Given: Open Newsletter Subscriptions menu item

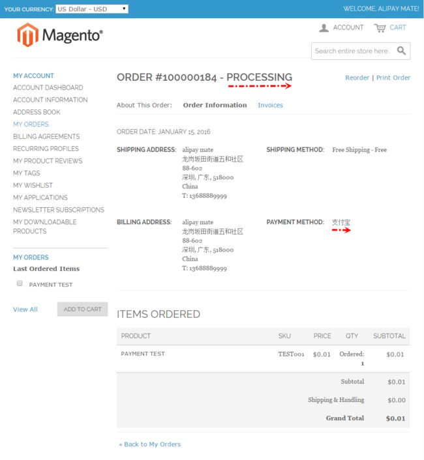Looking at the screenshot, I should coord(59,210).
